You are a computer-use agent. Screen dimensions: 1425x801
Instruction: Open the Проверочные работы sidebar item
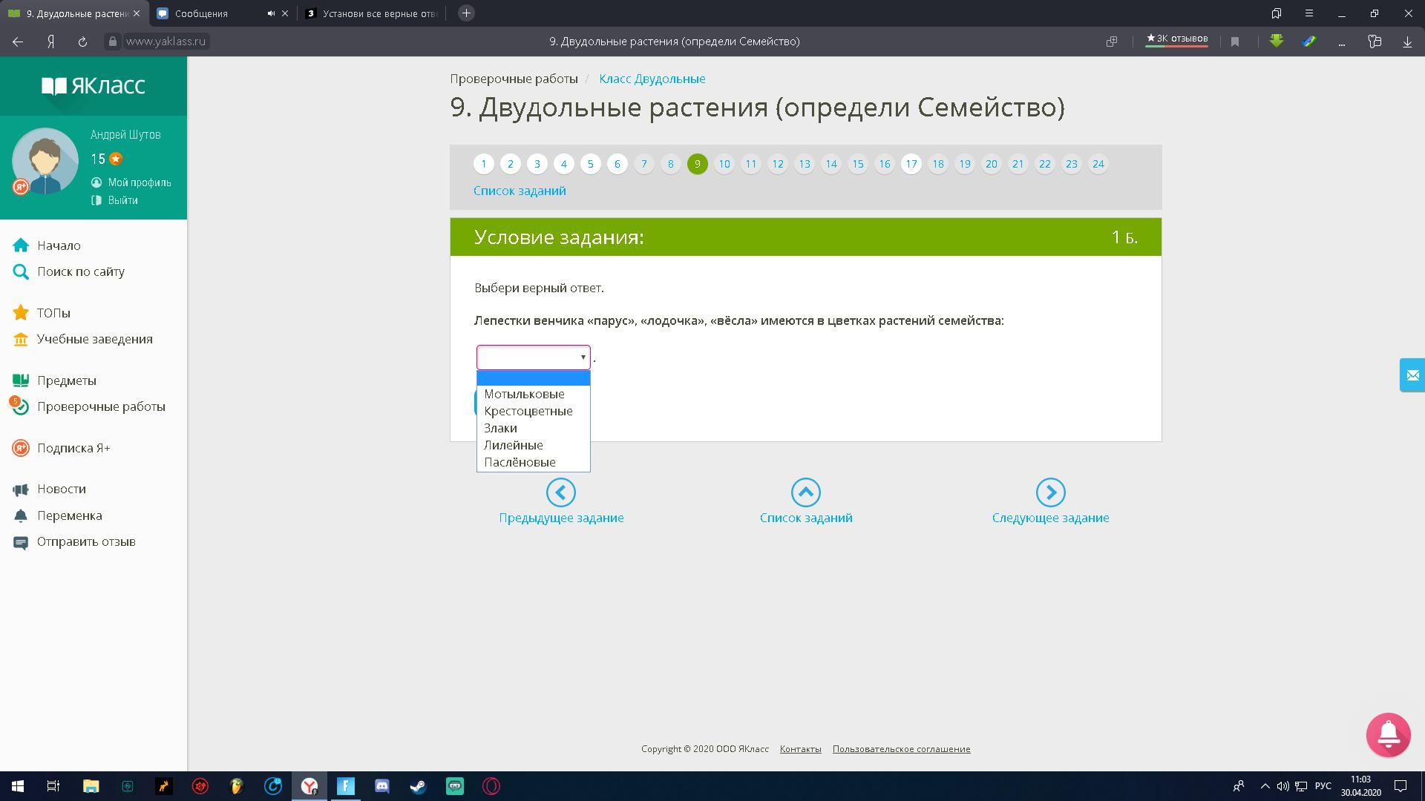101,406
